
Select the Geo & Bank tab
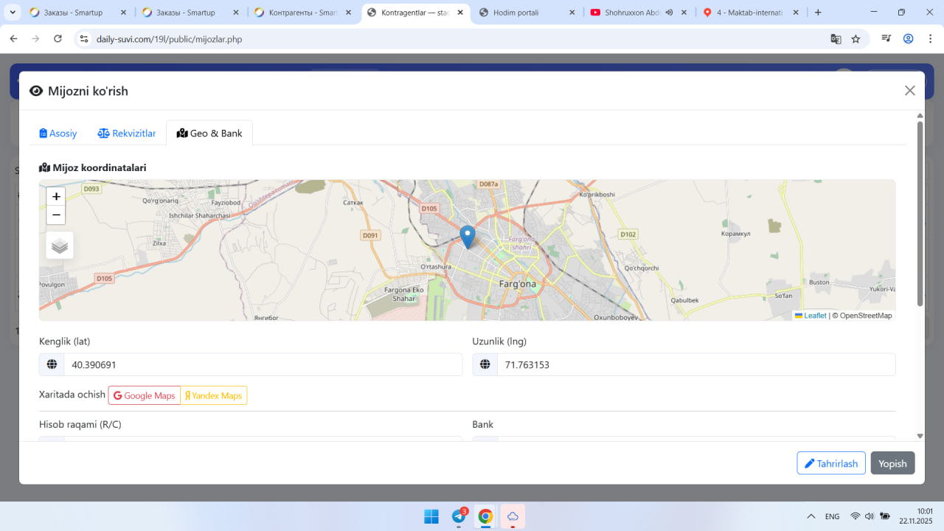(209, 133)
